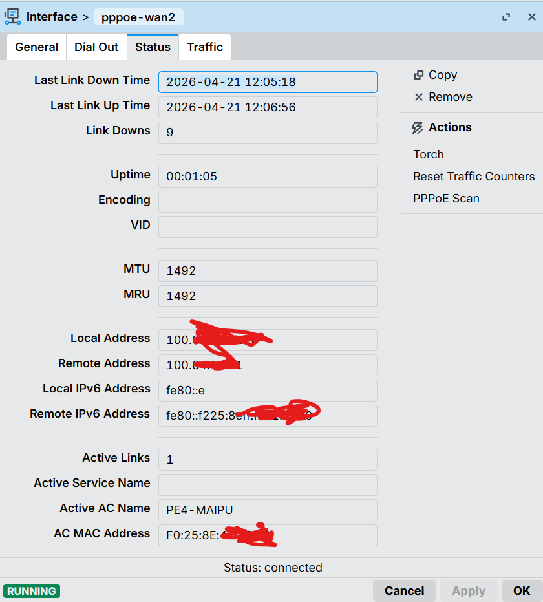Click the Actions lightning icon
This screenshot has width=543, height=602.
coord(418,128)
